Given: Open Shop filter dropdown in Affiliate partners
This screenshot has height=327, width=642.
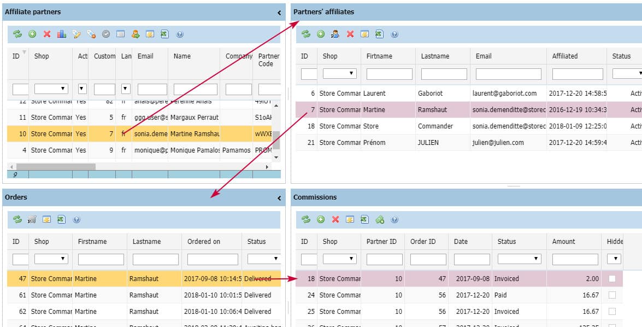Looking at the screenshot, I should coord(51,89).
